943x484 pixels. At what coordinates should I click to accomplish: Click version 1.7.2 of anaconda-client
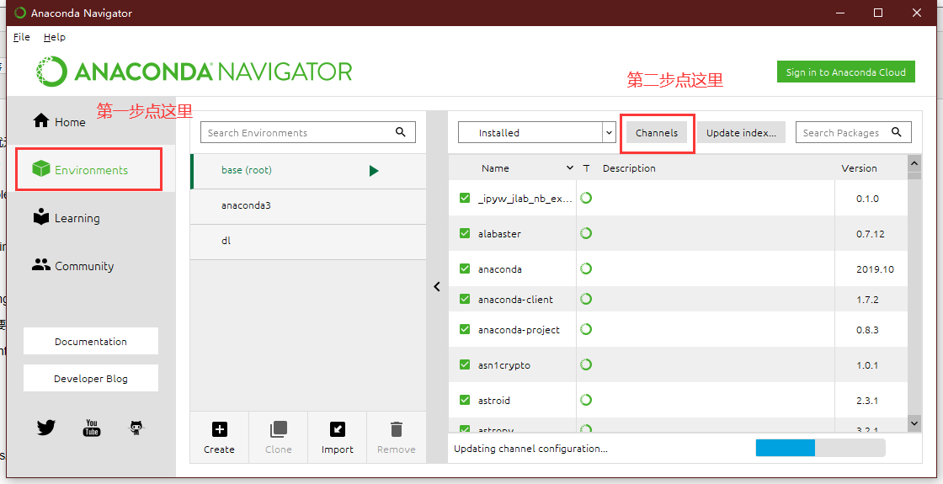867,299
